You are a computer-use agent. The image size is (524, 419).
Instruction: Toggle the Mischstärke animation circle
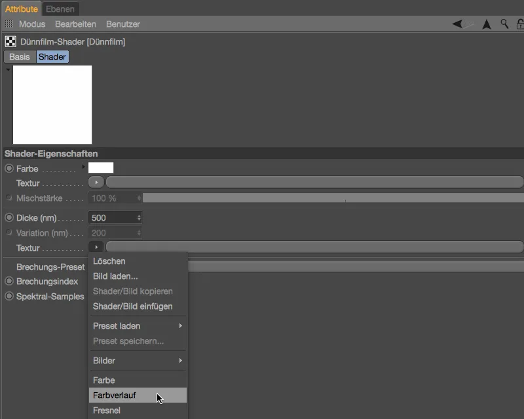pyautogui.click(x=9, y=198)
